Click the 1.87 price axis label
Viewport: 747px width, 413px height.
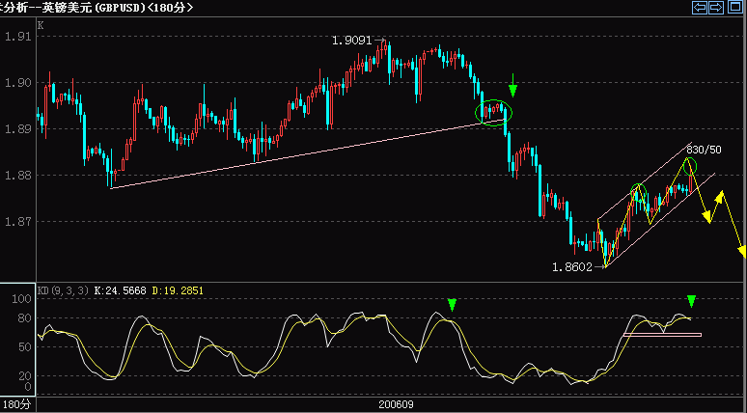[x=17, y=222]
